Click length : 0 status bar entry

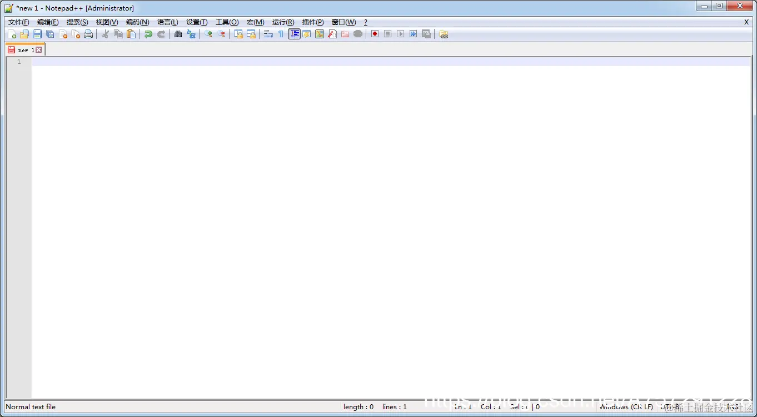click(358, 407)
